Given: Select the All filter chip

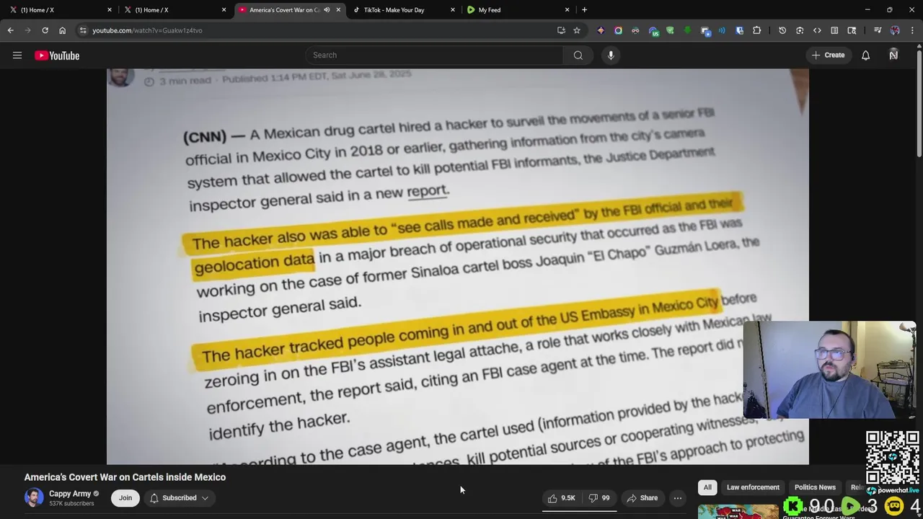Looking at the screenshot, I should (707, 487).
